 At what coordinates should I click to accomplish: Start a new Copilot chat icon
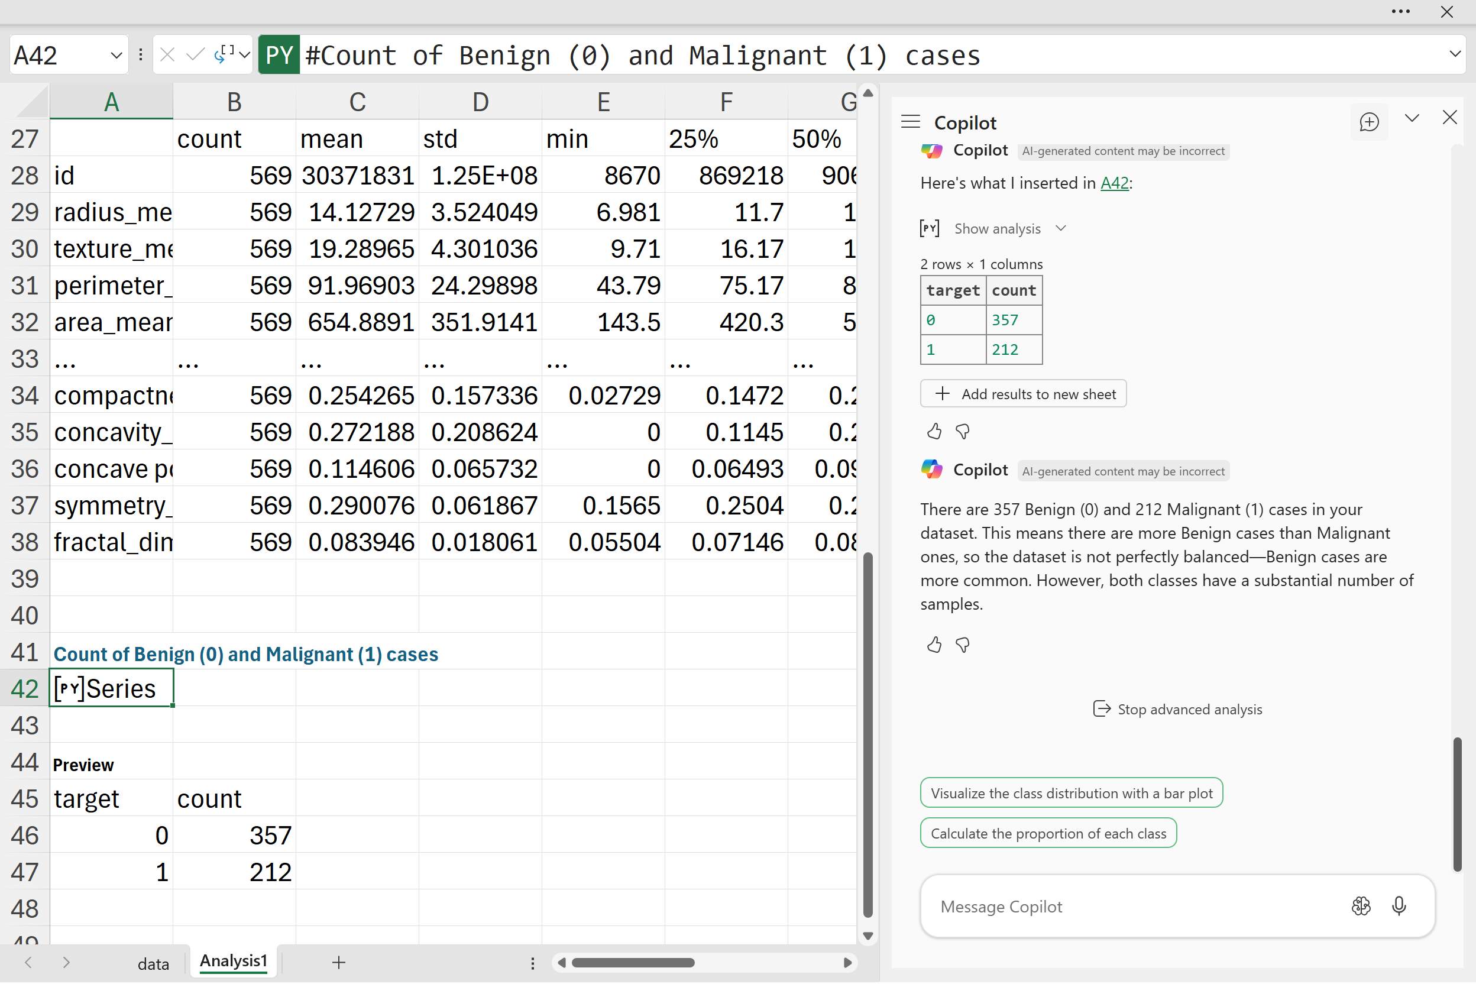click(1369, 122)
